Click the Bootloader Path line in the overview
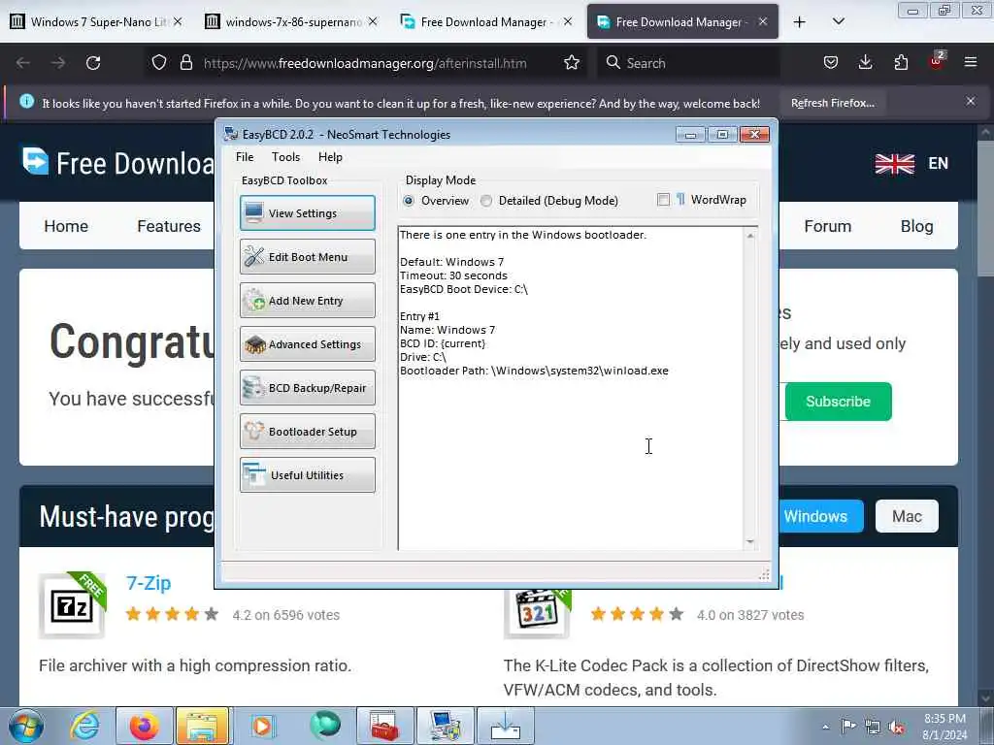 534,371
